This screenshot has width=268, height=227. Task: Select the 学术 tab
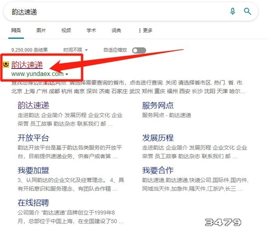pyautogui.click(x=91, y=30)
